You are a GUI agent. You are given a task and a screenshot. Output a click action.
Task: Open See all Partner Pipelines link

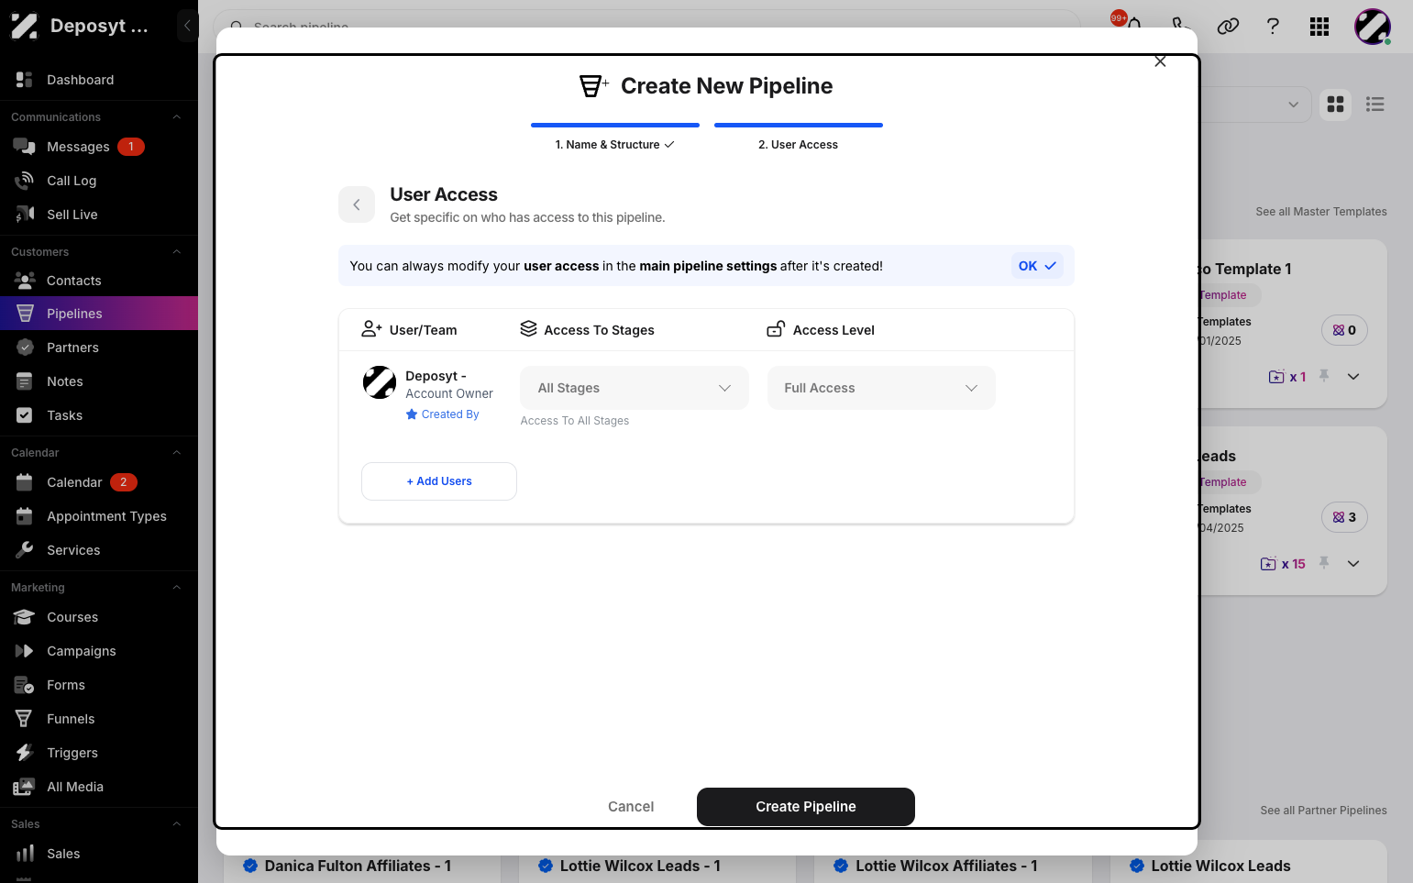pos(1323,811)
